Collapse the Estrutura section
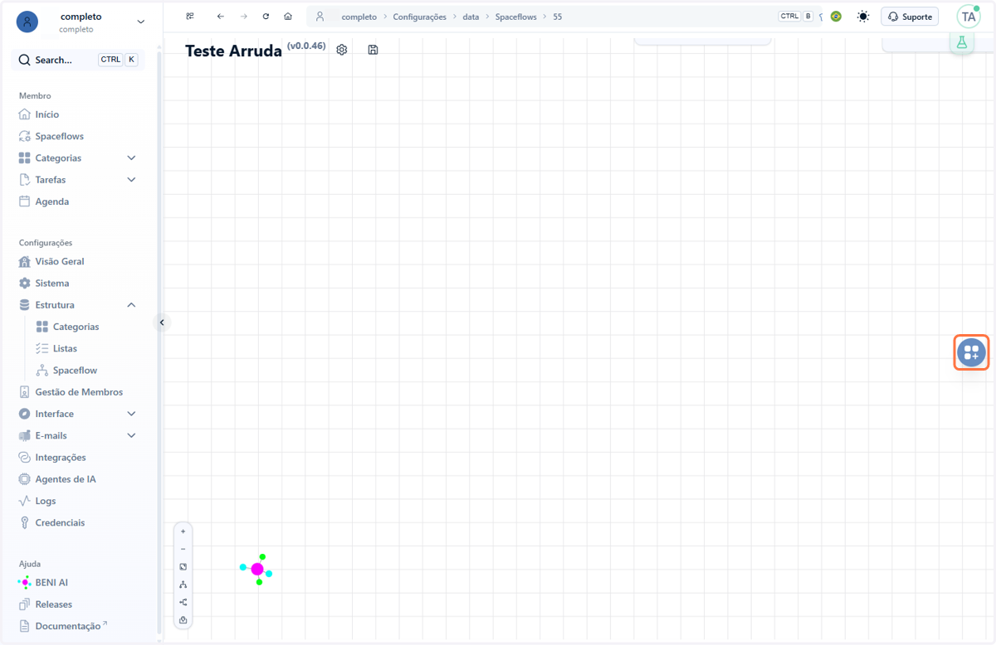 coord(131,305)
